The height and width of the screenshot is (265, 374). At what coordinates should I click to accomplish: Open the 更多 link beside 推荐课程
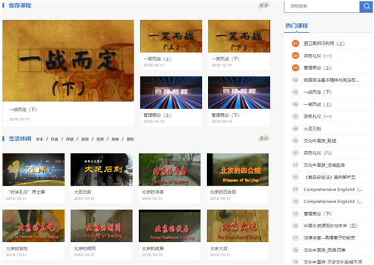click(x=264, y=5)
